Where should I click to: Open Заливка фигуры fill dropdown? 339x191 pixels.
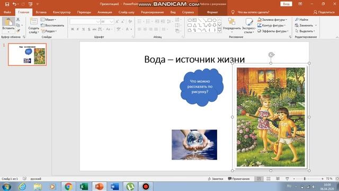(272, 20)
